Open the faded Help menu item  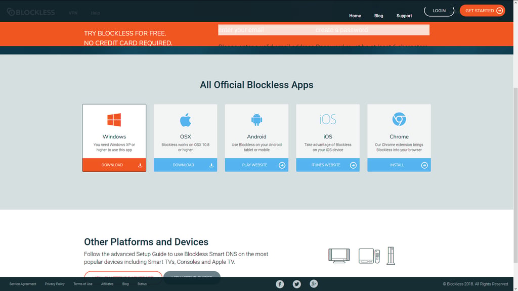(95, 13)
